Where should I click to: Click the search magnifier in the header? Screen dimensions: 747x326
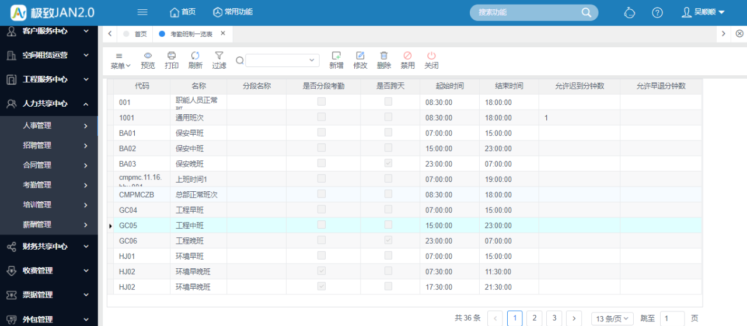587,12
